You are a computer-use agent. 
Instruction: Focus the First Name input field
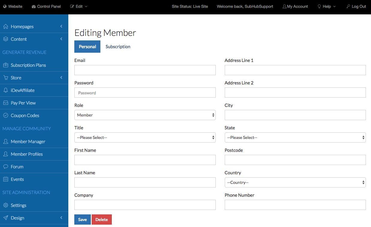click(x=145, y=160)
